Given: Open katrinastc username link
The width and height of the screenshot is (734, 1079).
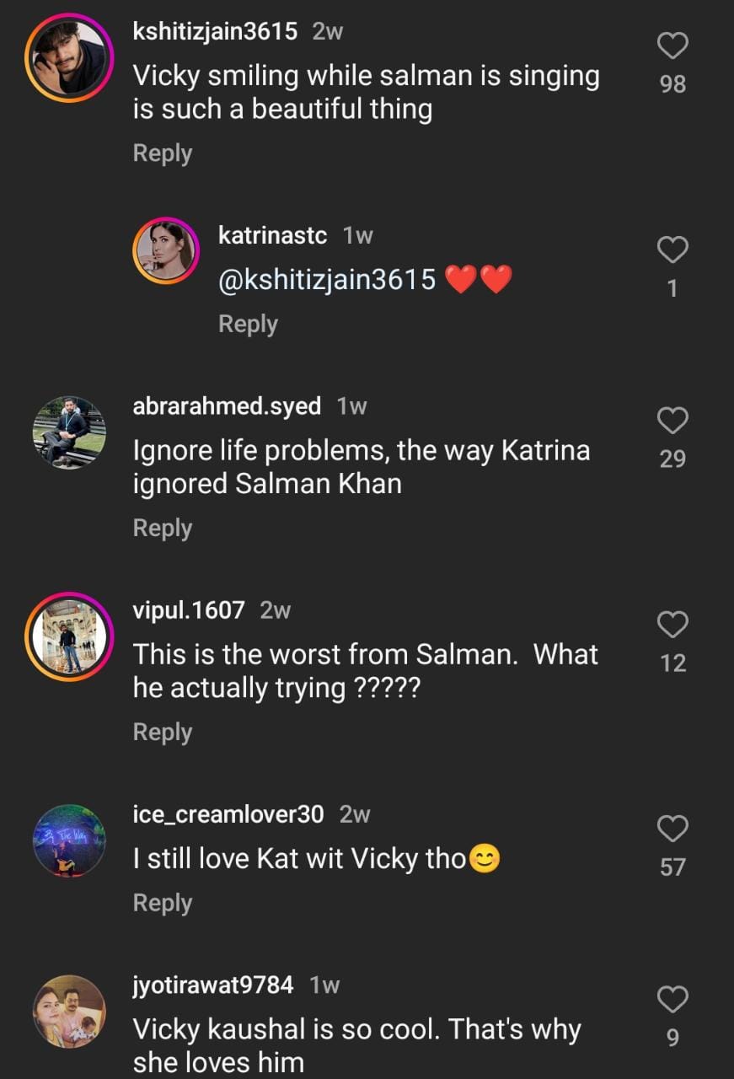Looking at the screenshot, I should (272, 236).
